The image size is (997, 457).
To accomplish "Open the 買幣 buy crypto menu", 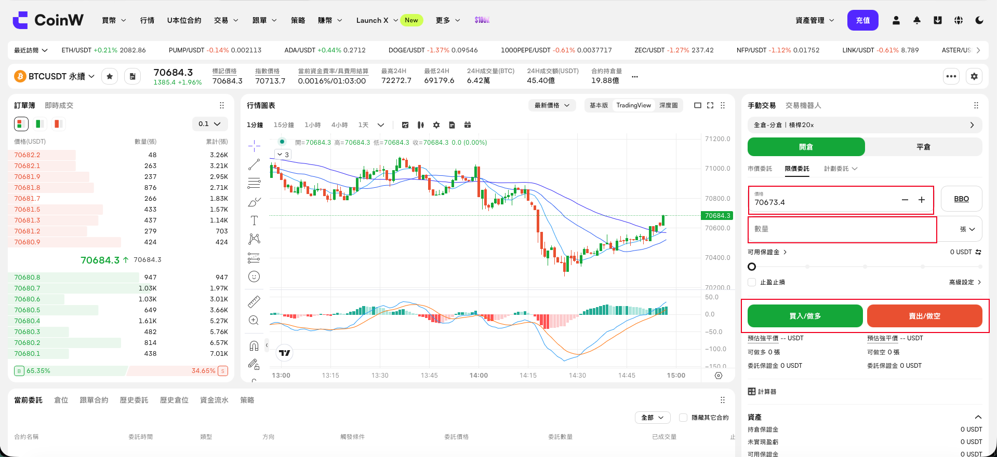I will (114, 20).
